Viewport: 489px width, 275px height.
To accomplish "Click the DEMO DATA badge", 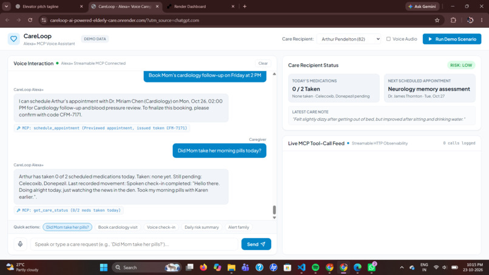I will pos(95,39).
